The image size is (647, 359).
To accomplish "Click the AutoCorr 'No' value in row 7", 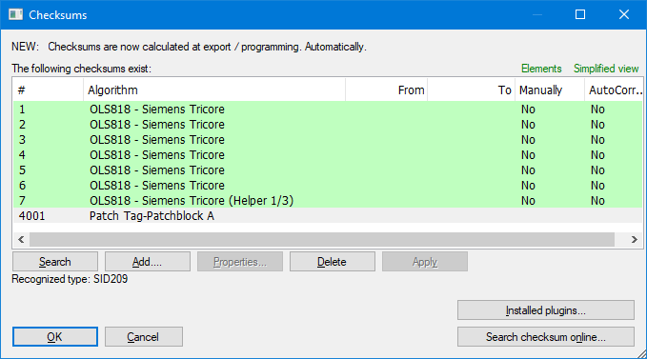I will pyautogui.click(x=597, y=201).
